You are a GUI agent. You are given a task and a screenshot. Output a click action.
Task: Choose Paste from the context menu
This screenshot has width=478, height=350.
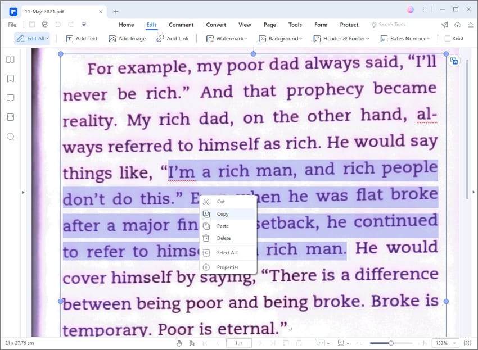coord(228,226)
